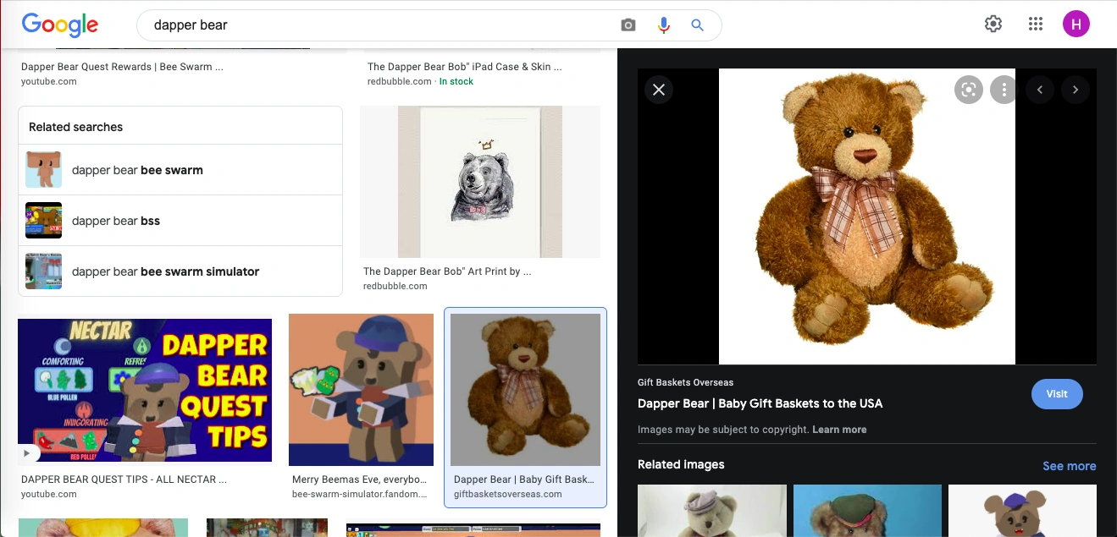The image size is (1117, 537).
Task: Click the Visit button for Gift Baskets Overseas
Action: click(1057, 394)
